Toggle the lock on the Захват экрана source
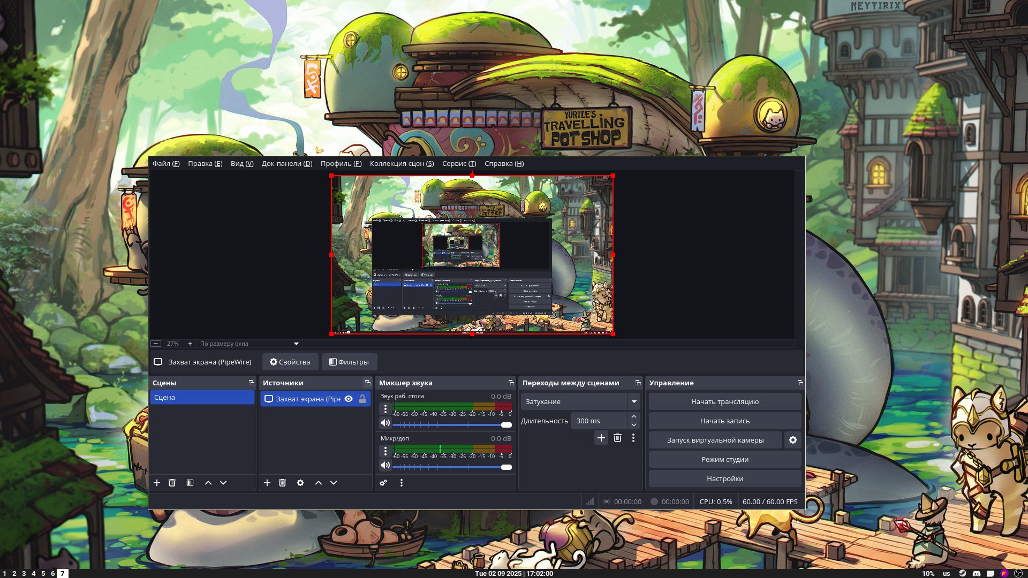Screen dimensions: 1028x578 click(x=362, y=399)
